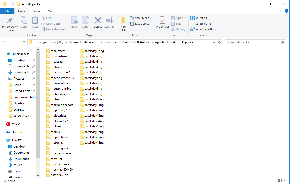
Task: Click steamapps in address breadcrumb
Action: (91, 42)
